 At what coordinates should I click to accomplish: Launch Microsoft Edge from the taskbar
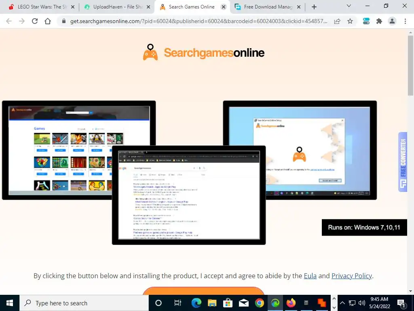[x=196, y=303]
